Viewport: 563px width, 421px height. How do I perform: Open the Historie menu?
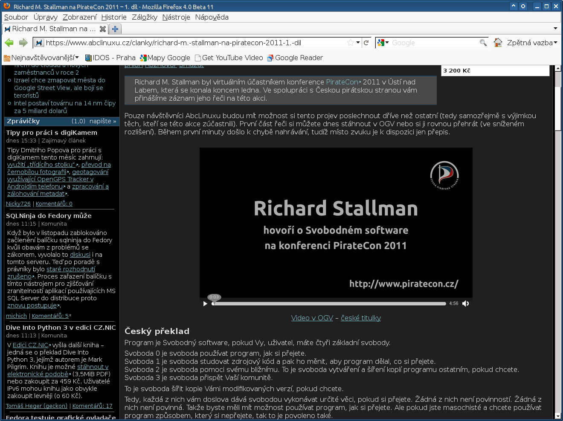114,17
